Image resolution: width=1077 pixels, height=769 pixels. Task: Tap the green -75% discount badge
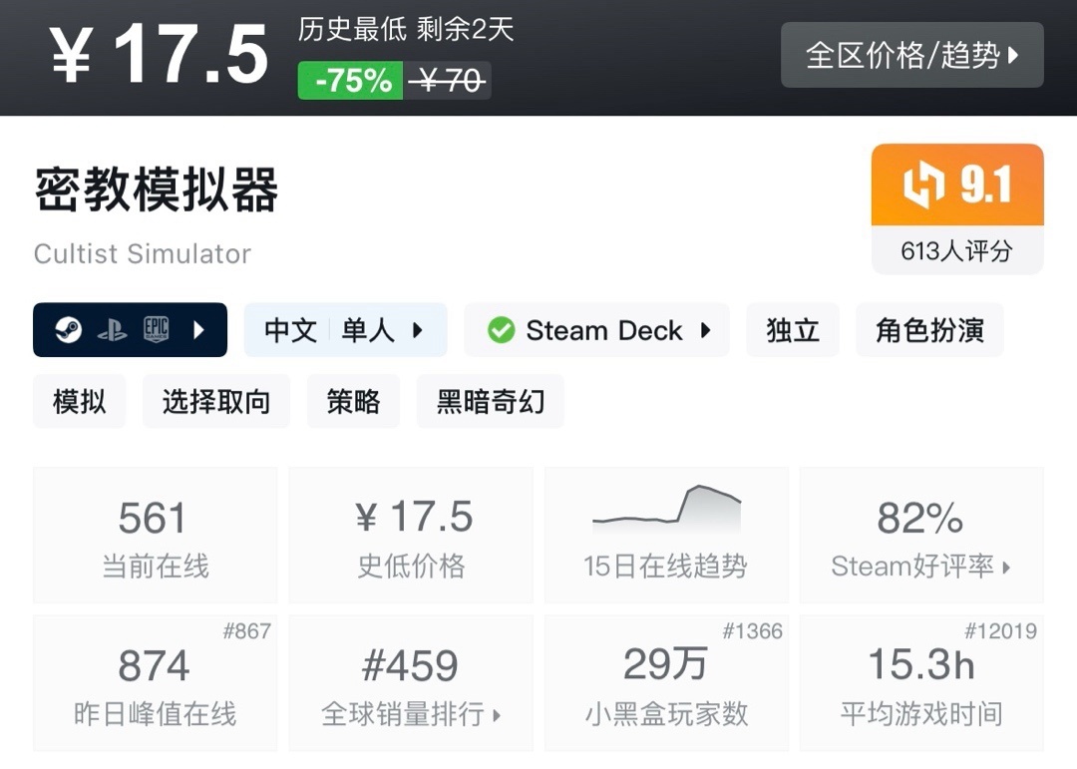pyautogui.click(x=350, y=81)
